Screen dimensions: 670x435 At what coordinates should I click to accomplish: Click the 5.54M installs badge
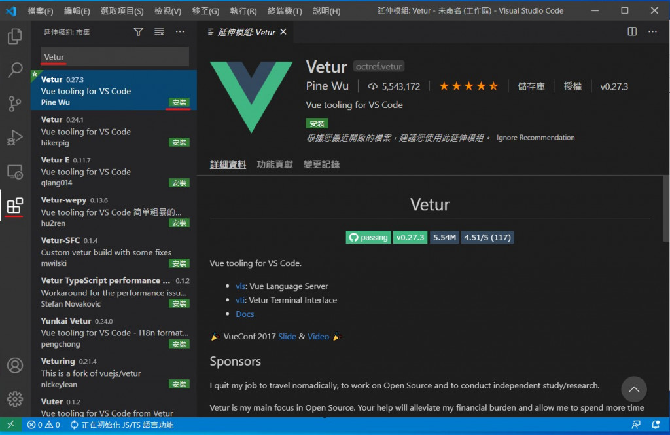click(x=444, y=237)
